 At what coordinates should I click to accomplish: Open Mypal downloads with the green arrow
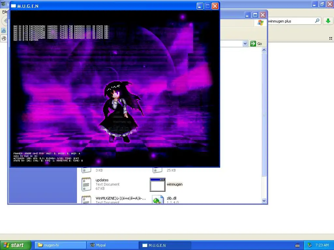pyautogui.click(x=328, y=21)
